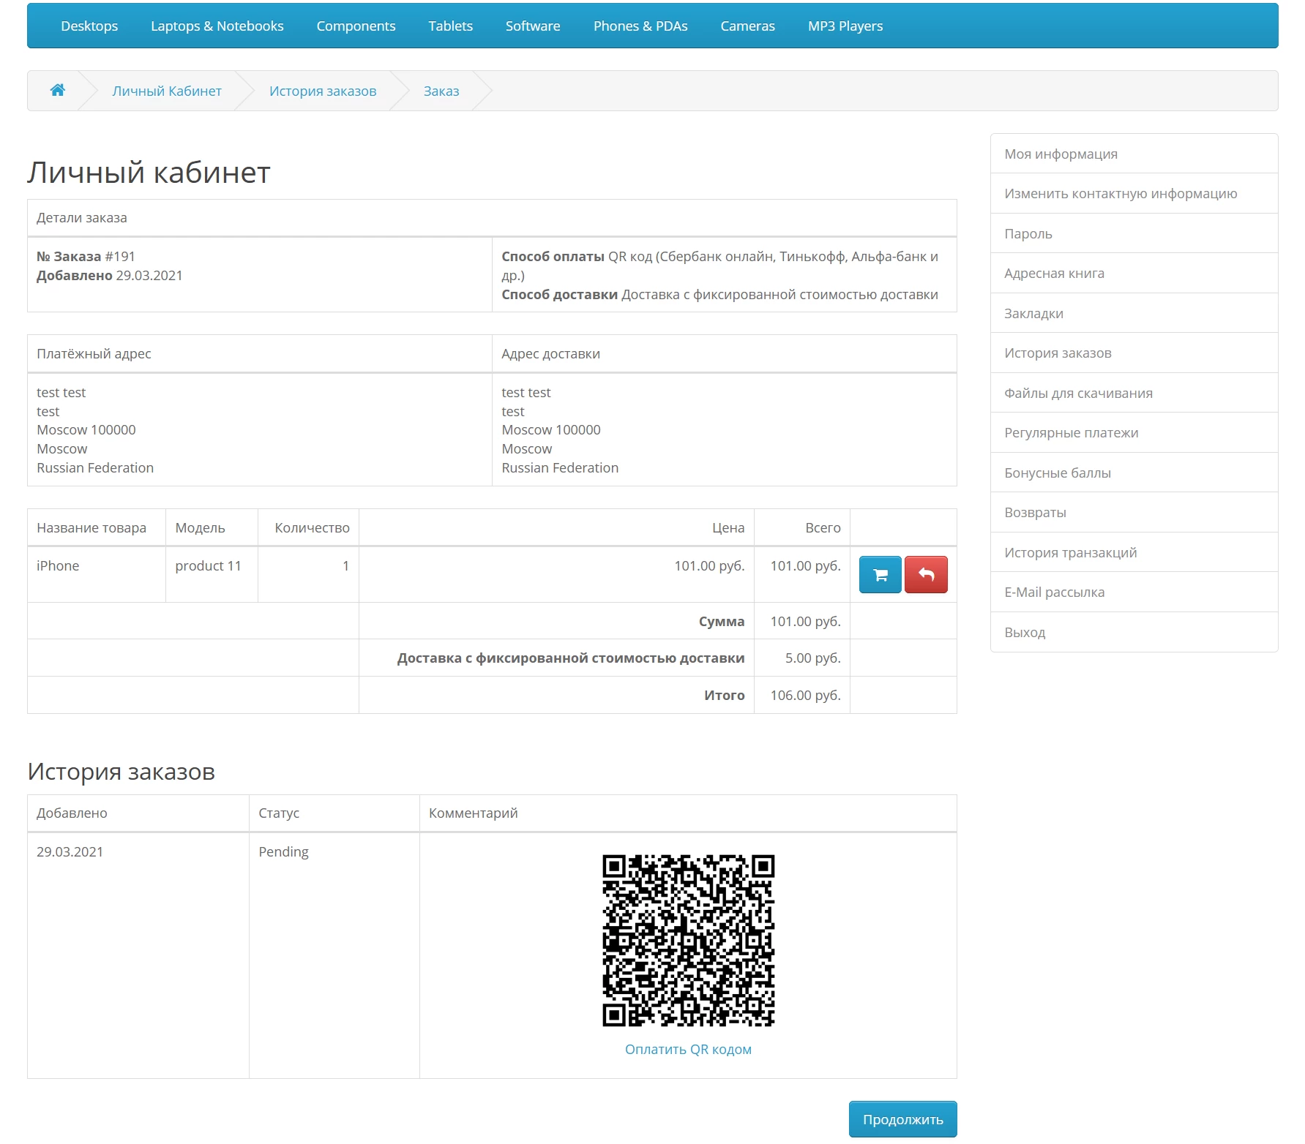Image resolution: width=1305 pixels, height=1144 pixels.
Task: Click the QR code image
Action: click(x=688, y=940)
